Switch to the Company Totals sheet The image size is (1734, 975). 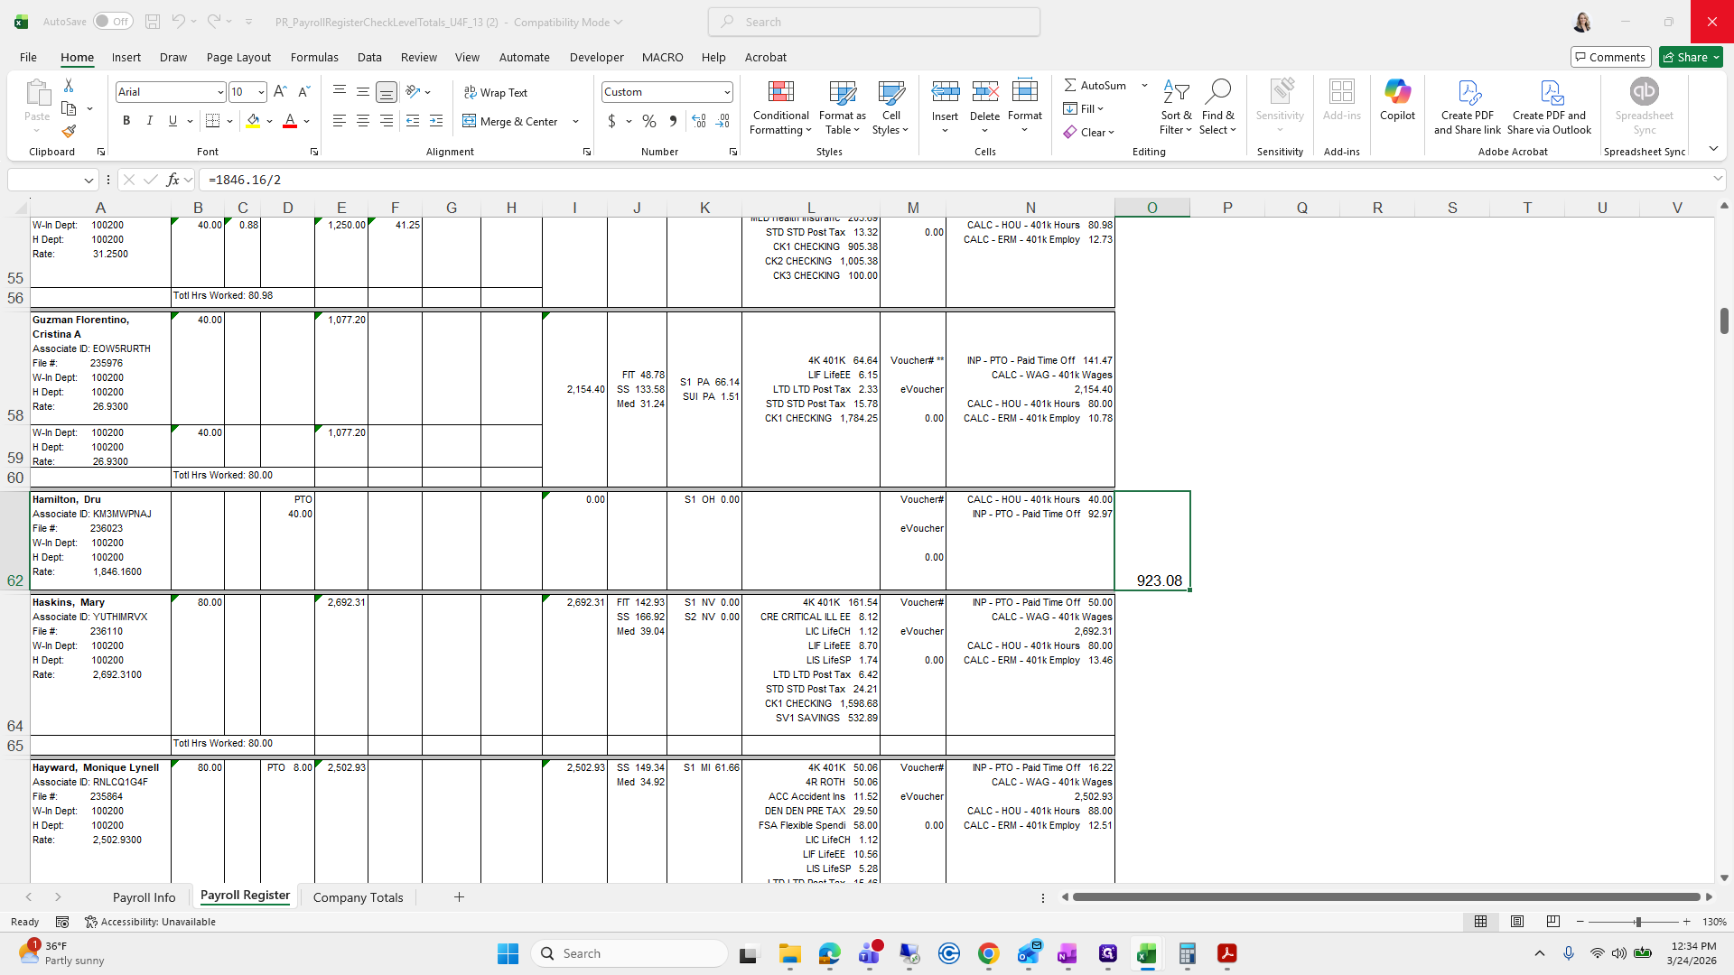click(x=358, y=897)
